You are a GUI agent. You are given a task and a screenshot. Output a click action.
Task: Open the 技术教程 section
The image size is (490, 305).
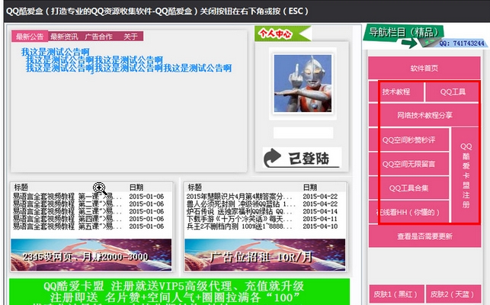[x=396, y=91]
